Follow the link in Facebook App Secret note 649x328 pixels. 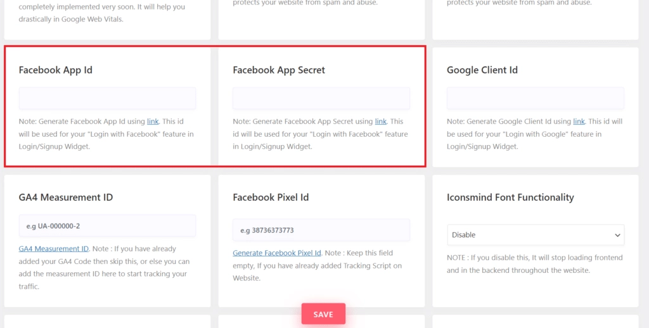point(380,121)
